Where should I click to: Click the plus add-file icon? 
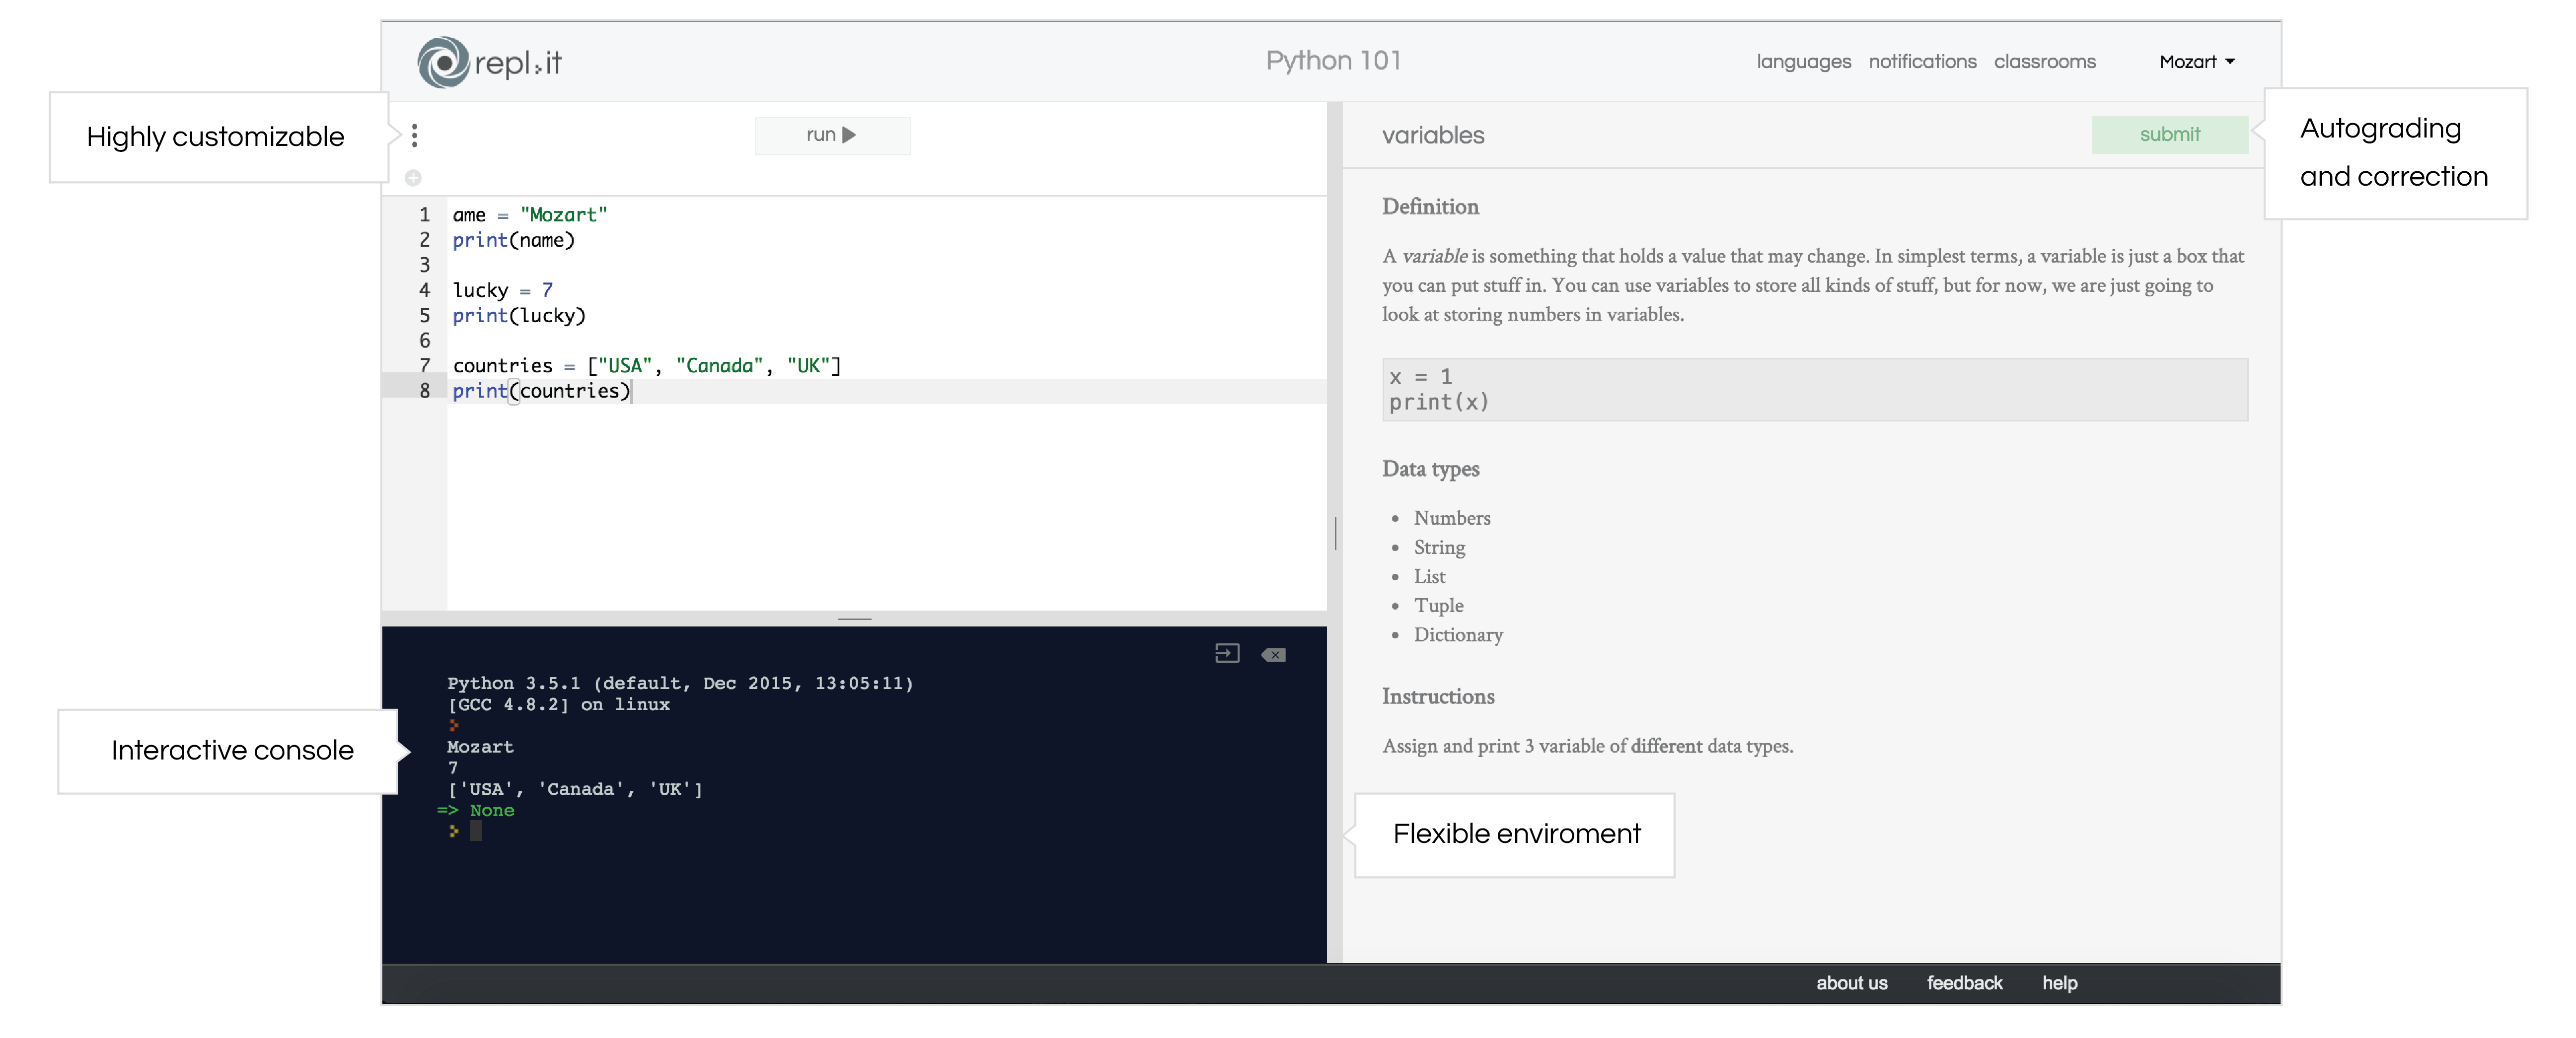pyautogui.click(x=413, y=178)
